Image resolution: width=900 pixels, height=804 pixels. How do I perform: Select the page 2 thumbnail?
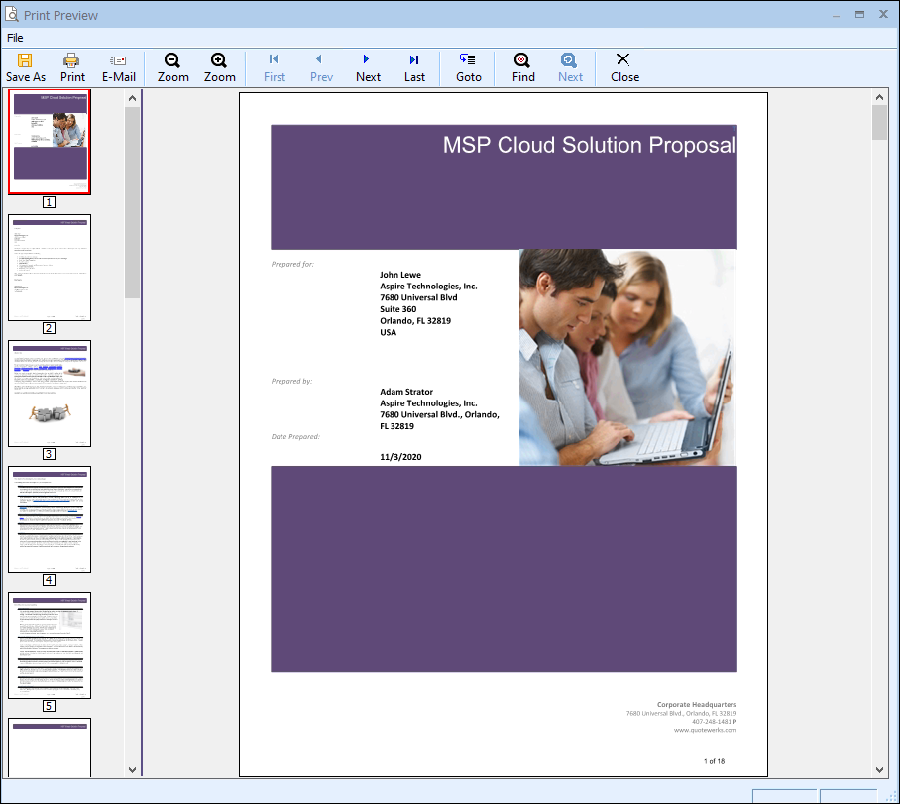click(50, 267)
